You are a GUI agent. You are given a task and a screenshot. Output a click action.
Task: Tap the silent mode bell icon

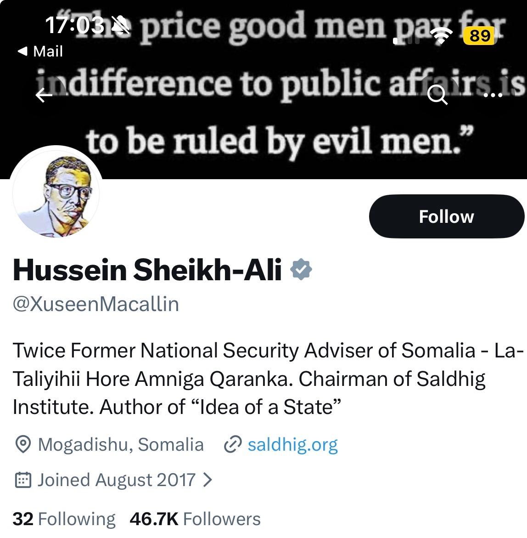click(x=121, y=24)
